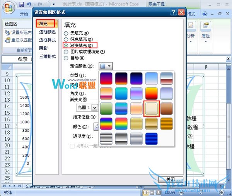The width and height of the screenshot is (232, 196).
Task: Adjust the zoom slider handle
Action: tap(201, 193)
